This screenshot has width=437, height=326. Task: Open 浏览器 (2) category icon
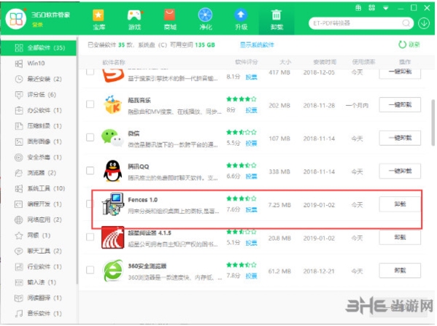(19, 173)
